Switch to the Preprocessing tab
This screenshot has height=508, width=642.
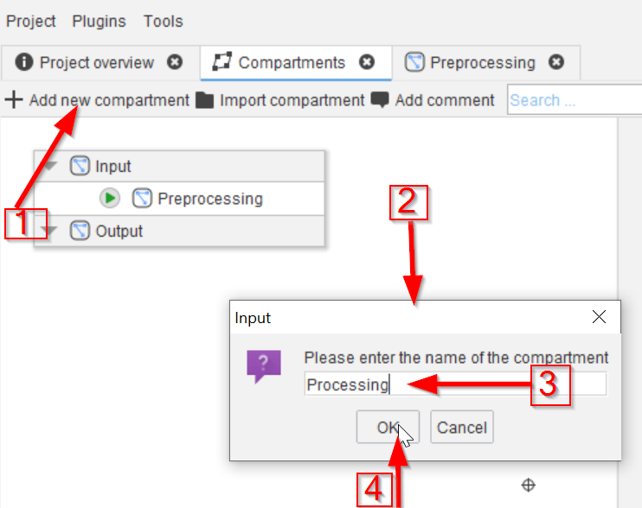coord(482,62)
